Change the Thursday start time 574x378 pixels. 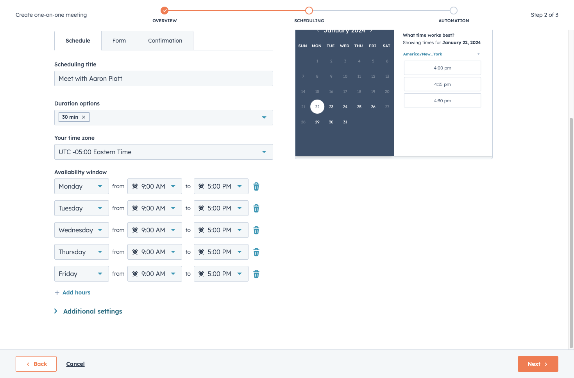(155, 252)
